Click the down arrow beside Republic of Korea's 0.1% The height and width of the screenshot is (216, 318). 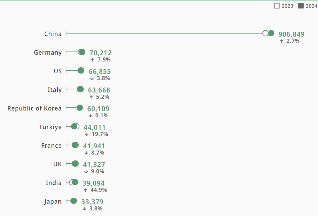pyautogui.click(x=90, y=115)
